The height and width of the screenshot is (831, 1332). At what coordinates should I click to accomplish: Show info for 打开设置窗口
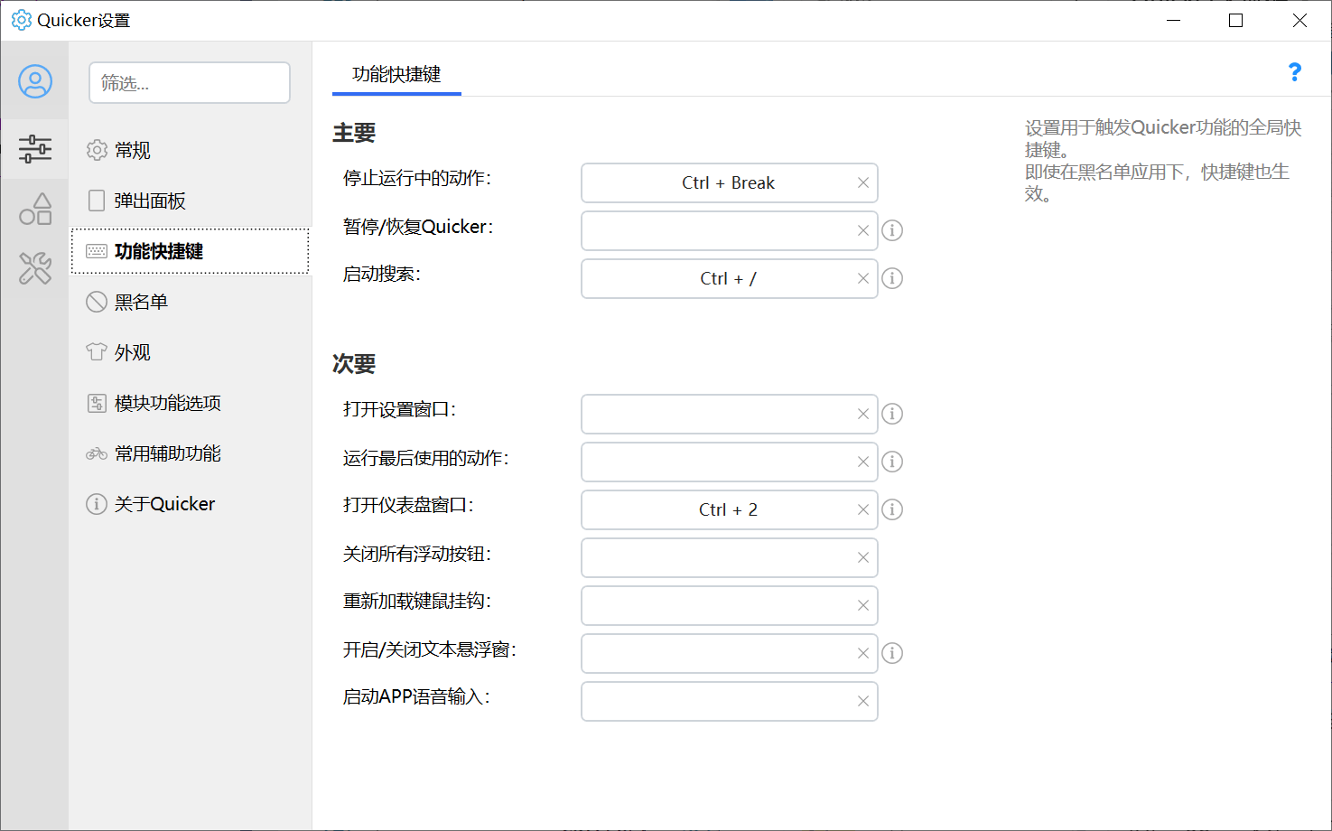coord(892,414)
